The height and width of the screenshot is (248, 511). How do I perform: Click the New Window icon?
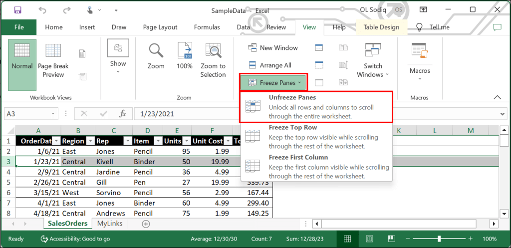(273, 48)
